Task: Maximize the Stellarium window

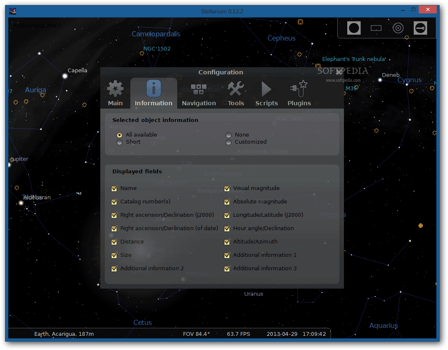Action: [x=413, y=10]
